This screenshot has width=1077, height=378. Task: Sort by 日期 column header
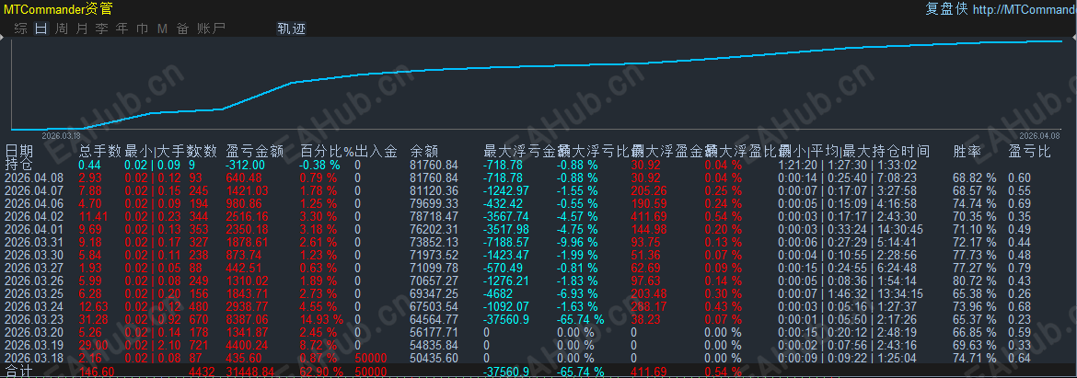pyautogui.click(x=18, y=151)
